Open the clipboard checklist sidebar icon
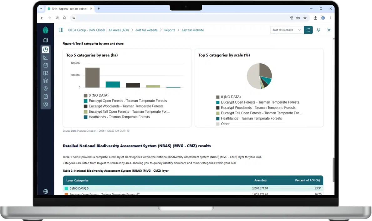Screen dimensions: 372x221 46,96
